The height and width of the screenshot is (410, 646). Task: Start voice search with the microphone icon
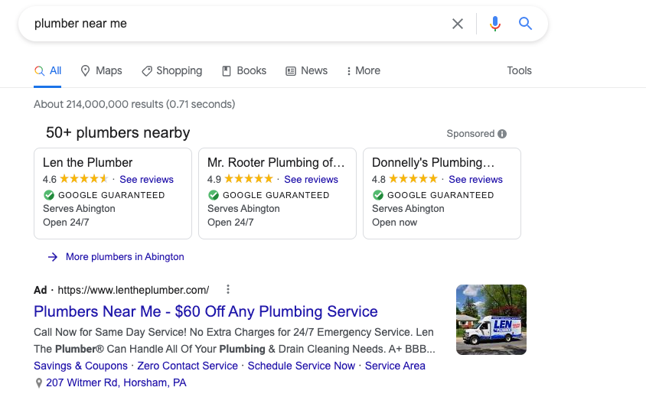tap(495, 24)
